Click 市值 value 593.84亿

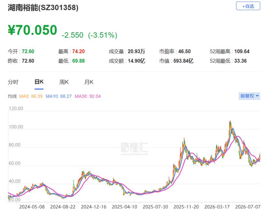[183, 61]
